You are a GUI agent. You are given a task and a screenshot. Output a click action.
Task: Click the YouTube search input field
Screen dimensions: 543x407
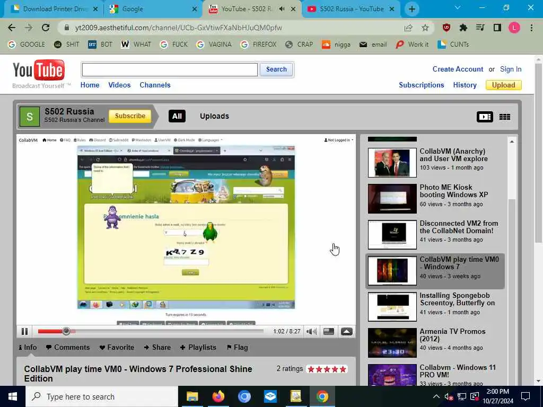170,69
